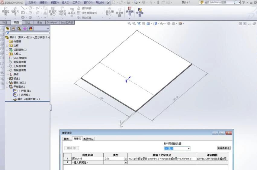Select the 智能尺寸 smart dimension tool
Image resolution: width=257 pixels, height=170 pixels.
click(15, 11)
